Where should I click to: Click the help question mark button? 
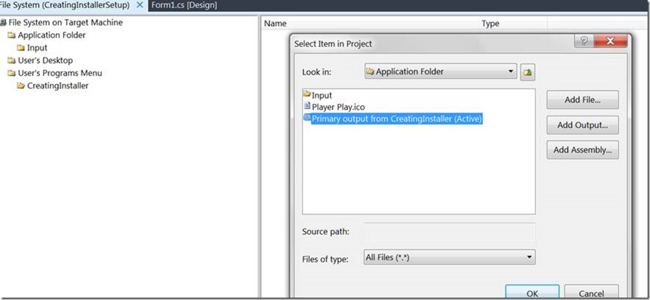click(x=583, y=42)
